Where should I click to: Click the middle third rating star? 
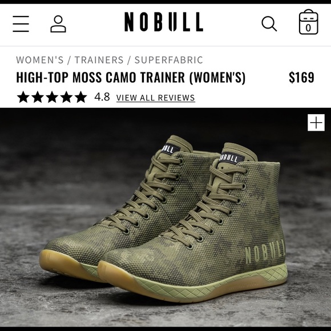point(52,97)
